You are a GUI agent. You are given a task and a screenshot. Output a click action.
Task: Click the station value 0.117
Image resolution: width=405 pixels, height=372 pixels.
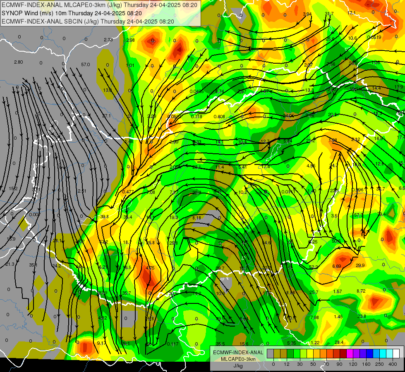point(173,344)
